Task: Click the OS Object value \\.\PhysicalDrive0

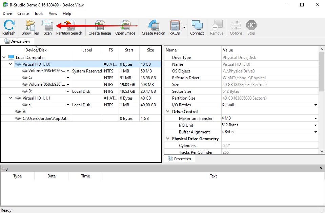Action: (x=238, y=71)
